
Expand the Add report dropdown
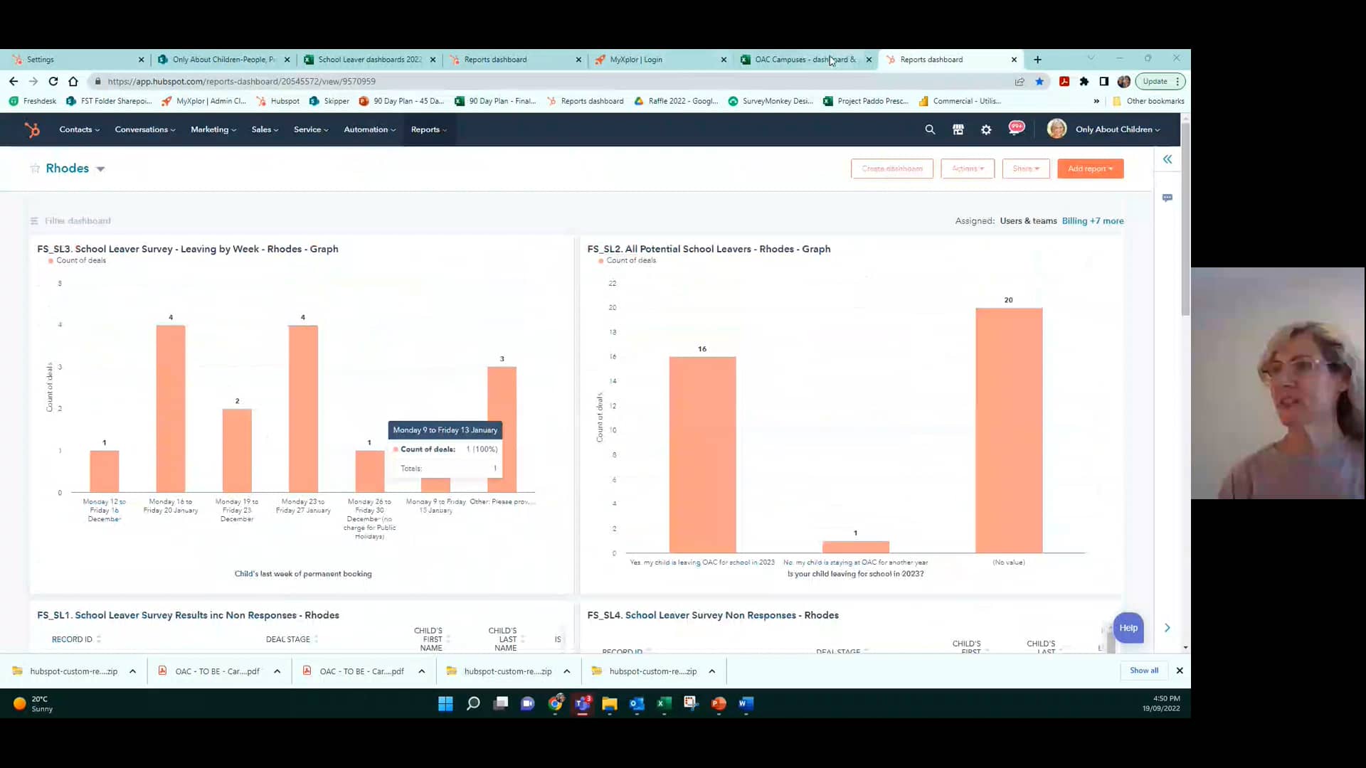[1090, 169]
